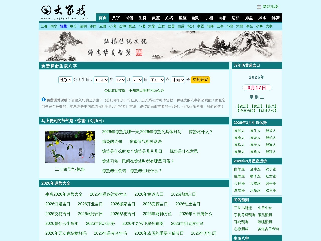Click the 3月17日 calendar date

click(257, 88)
